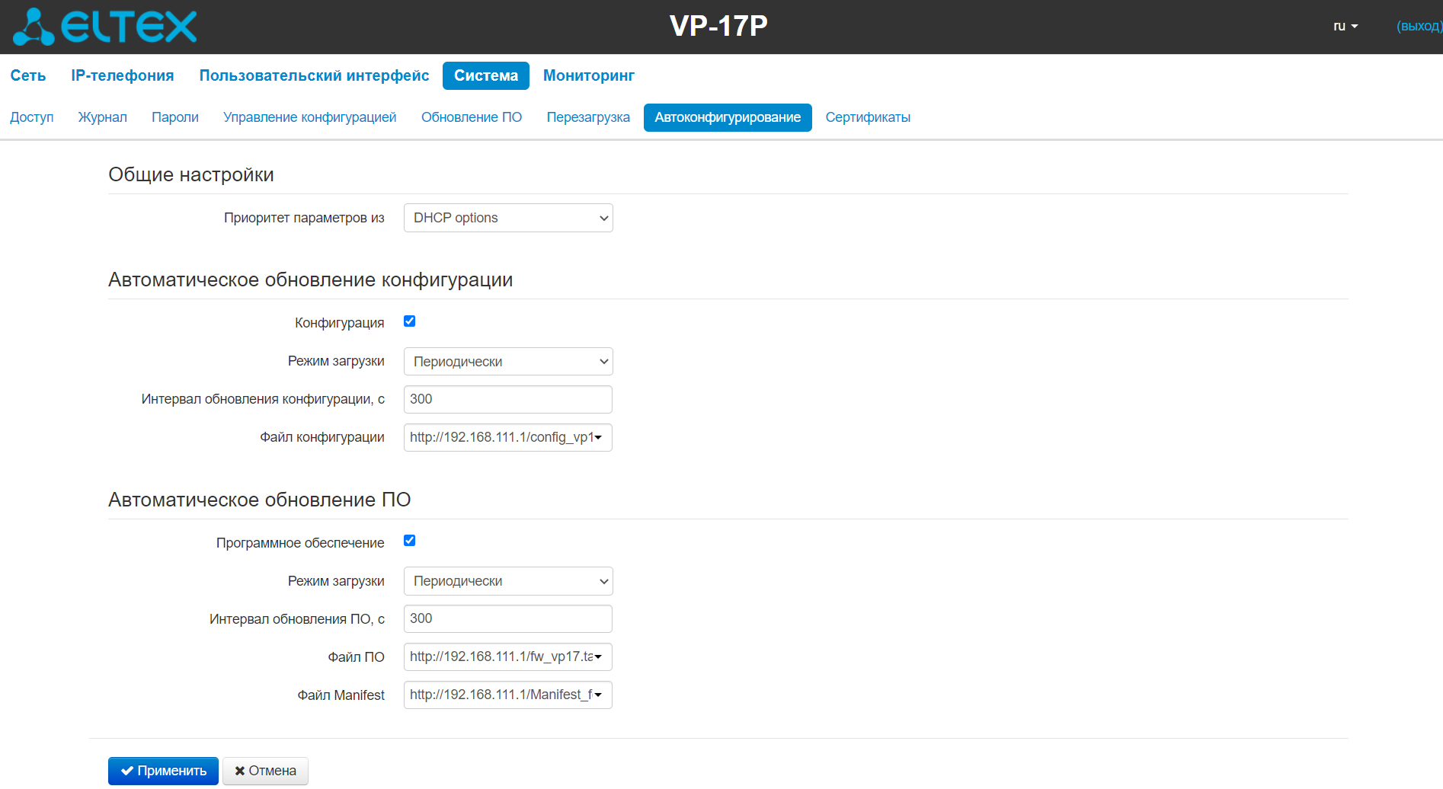Click the Интервал обновления ПО field
1443x789 pixels.
click(x=508, y=618)
